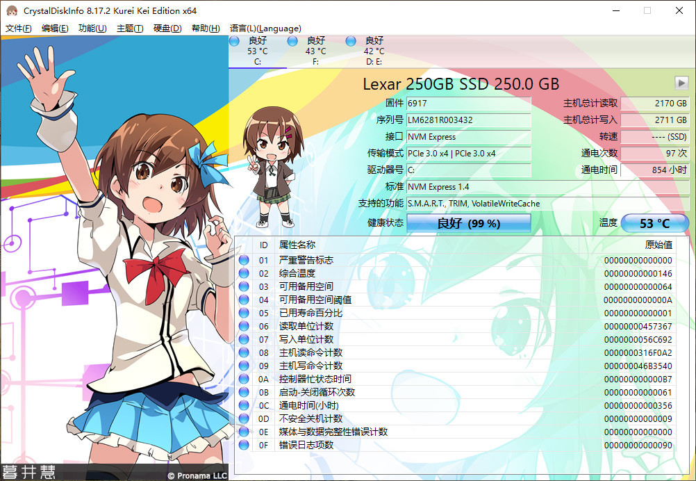Select drive F: status badge showing 43 °C
Image resolution: width=696 pixels, height=481 pixels.
[x=315, y=51]
